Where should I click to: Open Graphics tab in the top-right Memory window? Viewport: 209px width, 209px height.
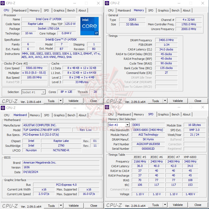pos(163,10)
